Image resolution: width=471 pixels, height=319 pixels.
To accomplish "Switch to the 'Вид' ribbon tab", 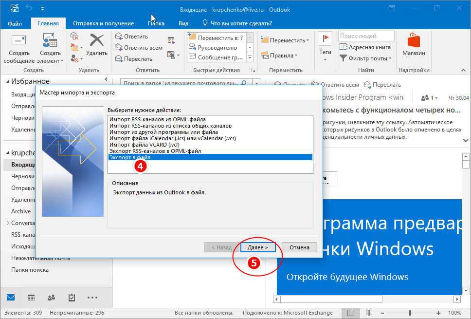I will click(x=183, y=23).
